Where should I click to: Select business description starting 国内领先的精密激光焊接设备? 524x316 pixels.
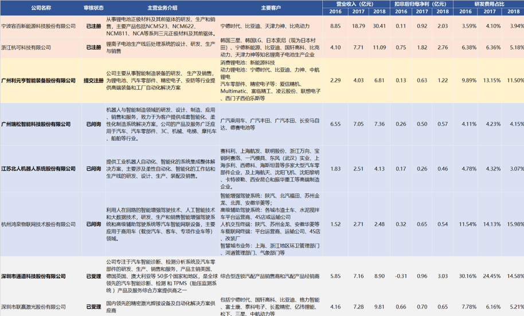pos(161,307)
